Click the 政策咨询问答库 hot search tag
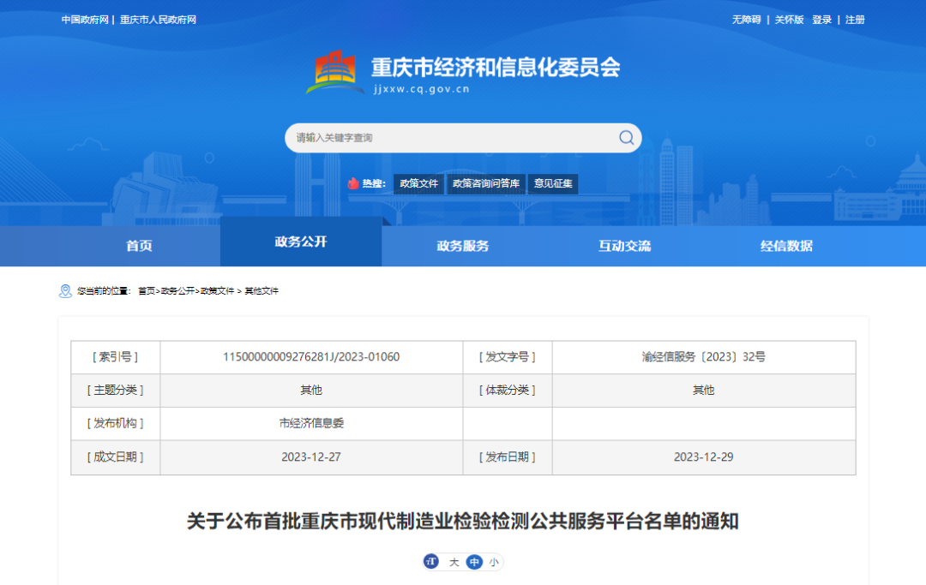 [x=486, y=183]
